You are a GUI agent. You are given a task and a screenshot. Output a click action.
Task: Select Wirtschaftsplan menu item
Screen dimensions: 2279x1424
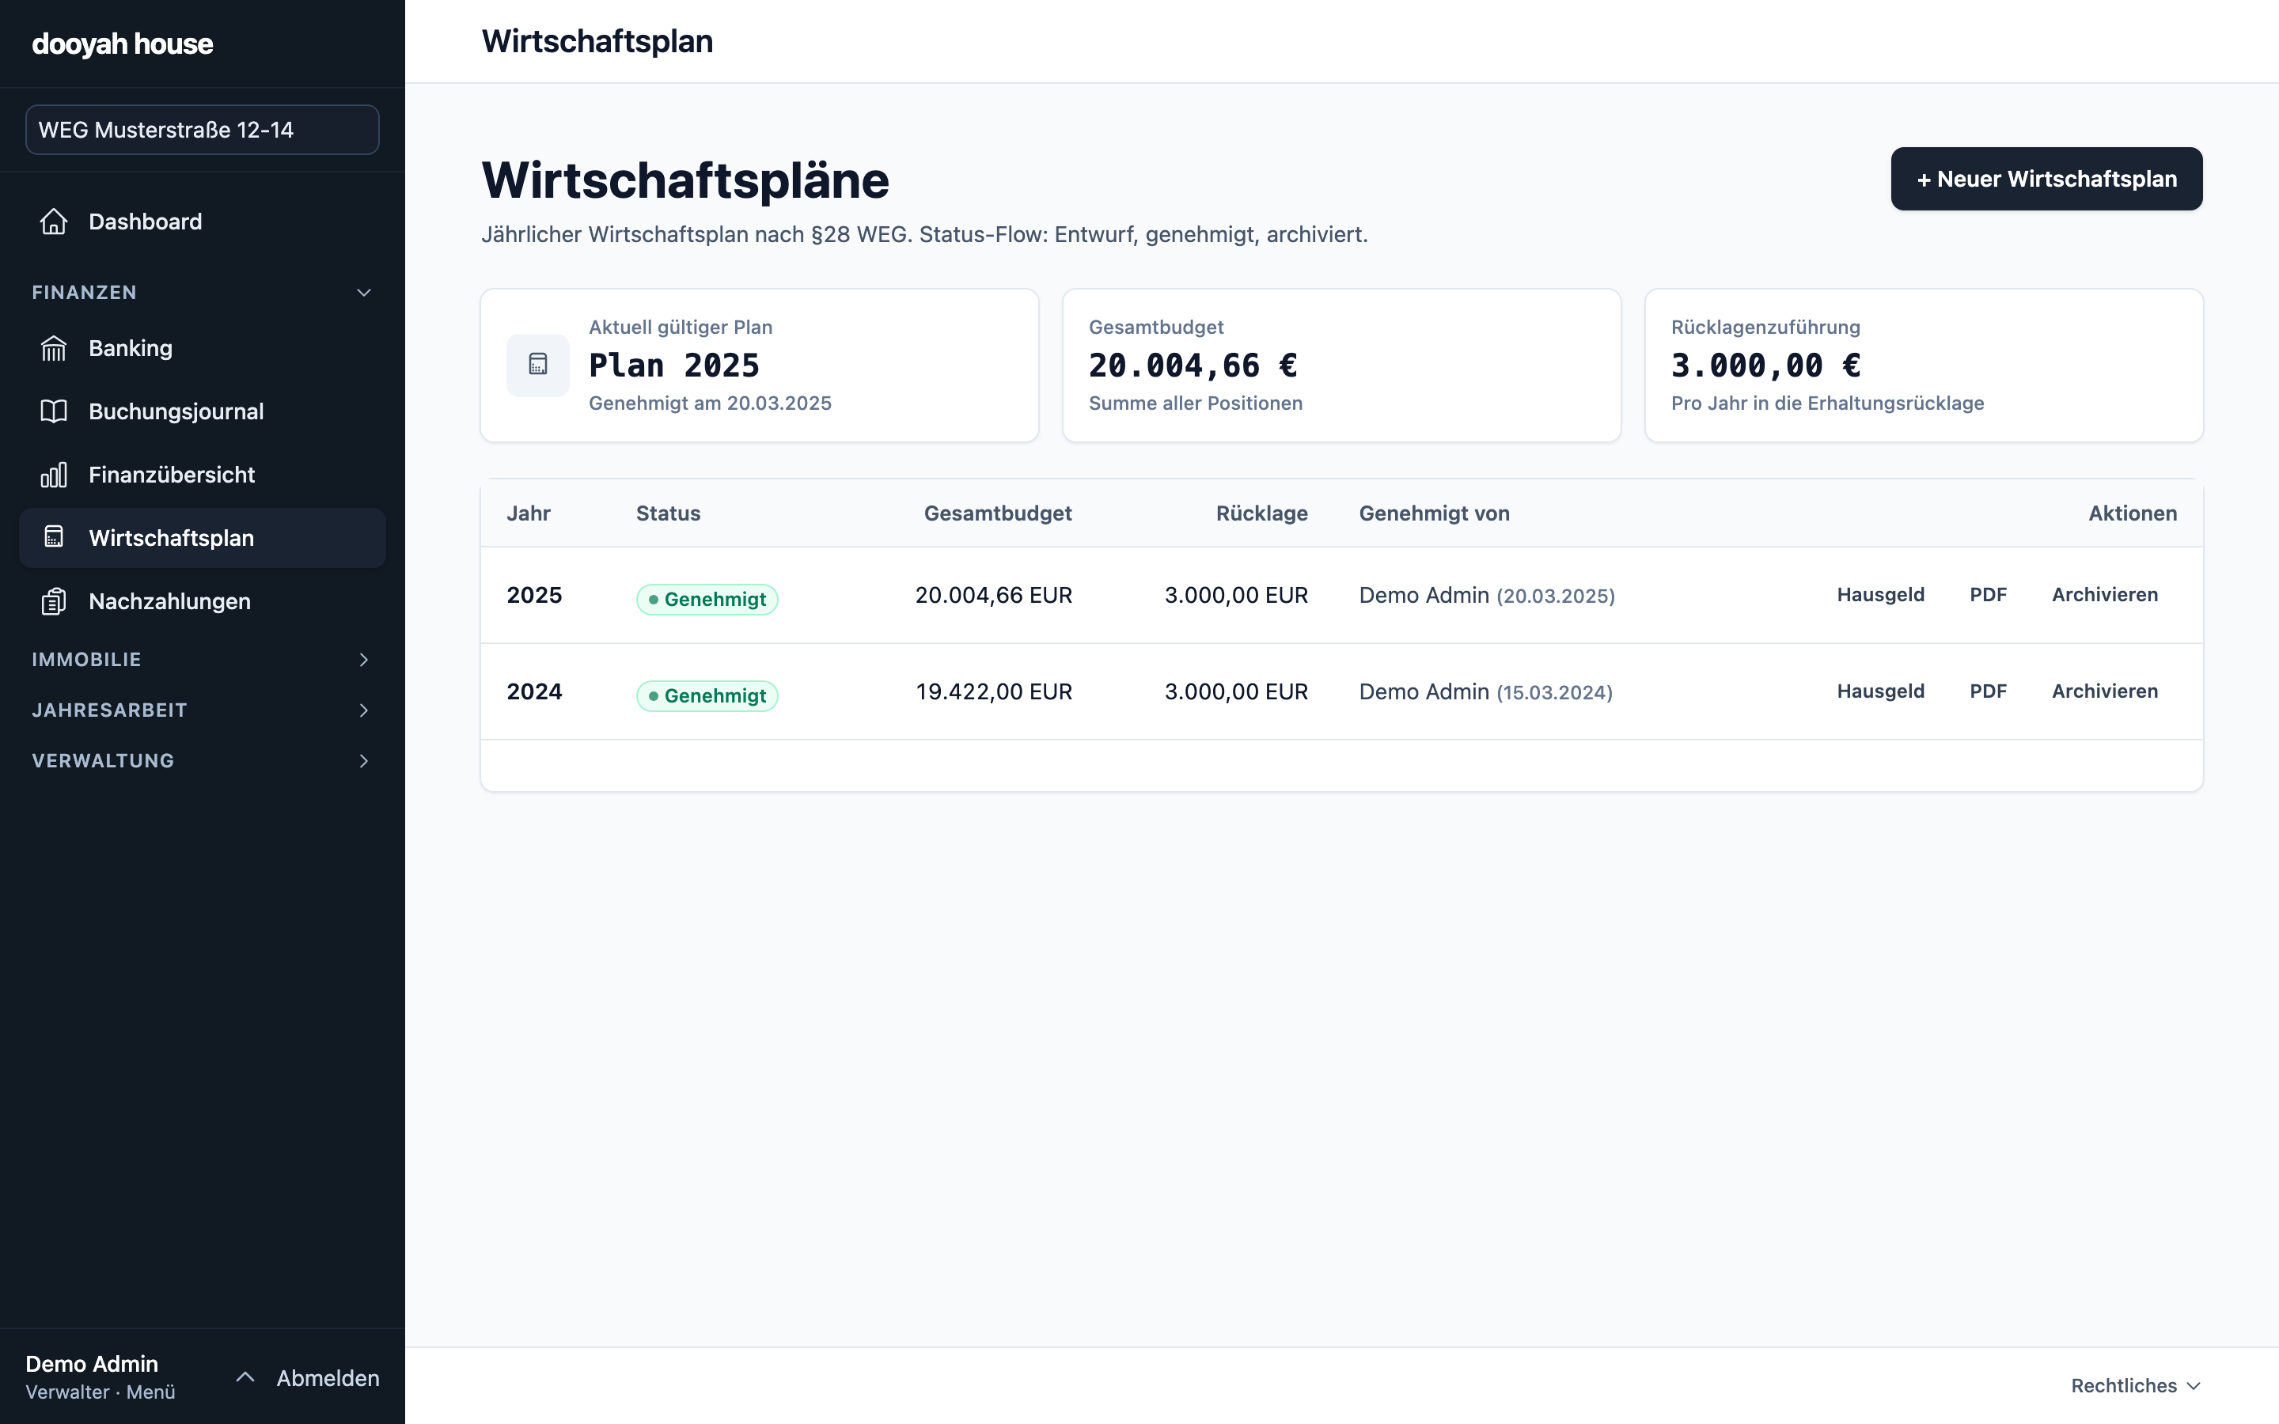tap(203, 538)
